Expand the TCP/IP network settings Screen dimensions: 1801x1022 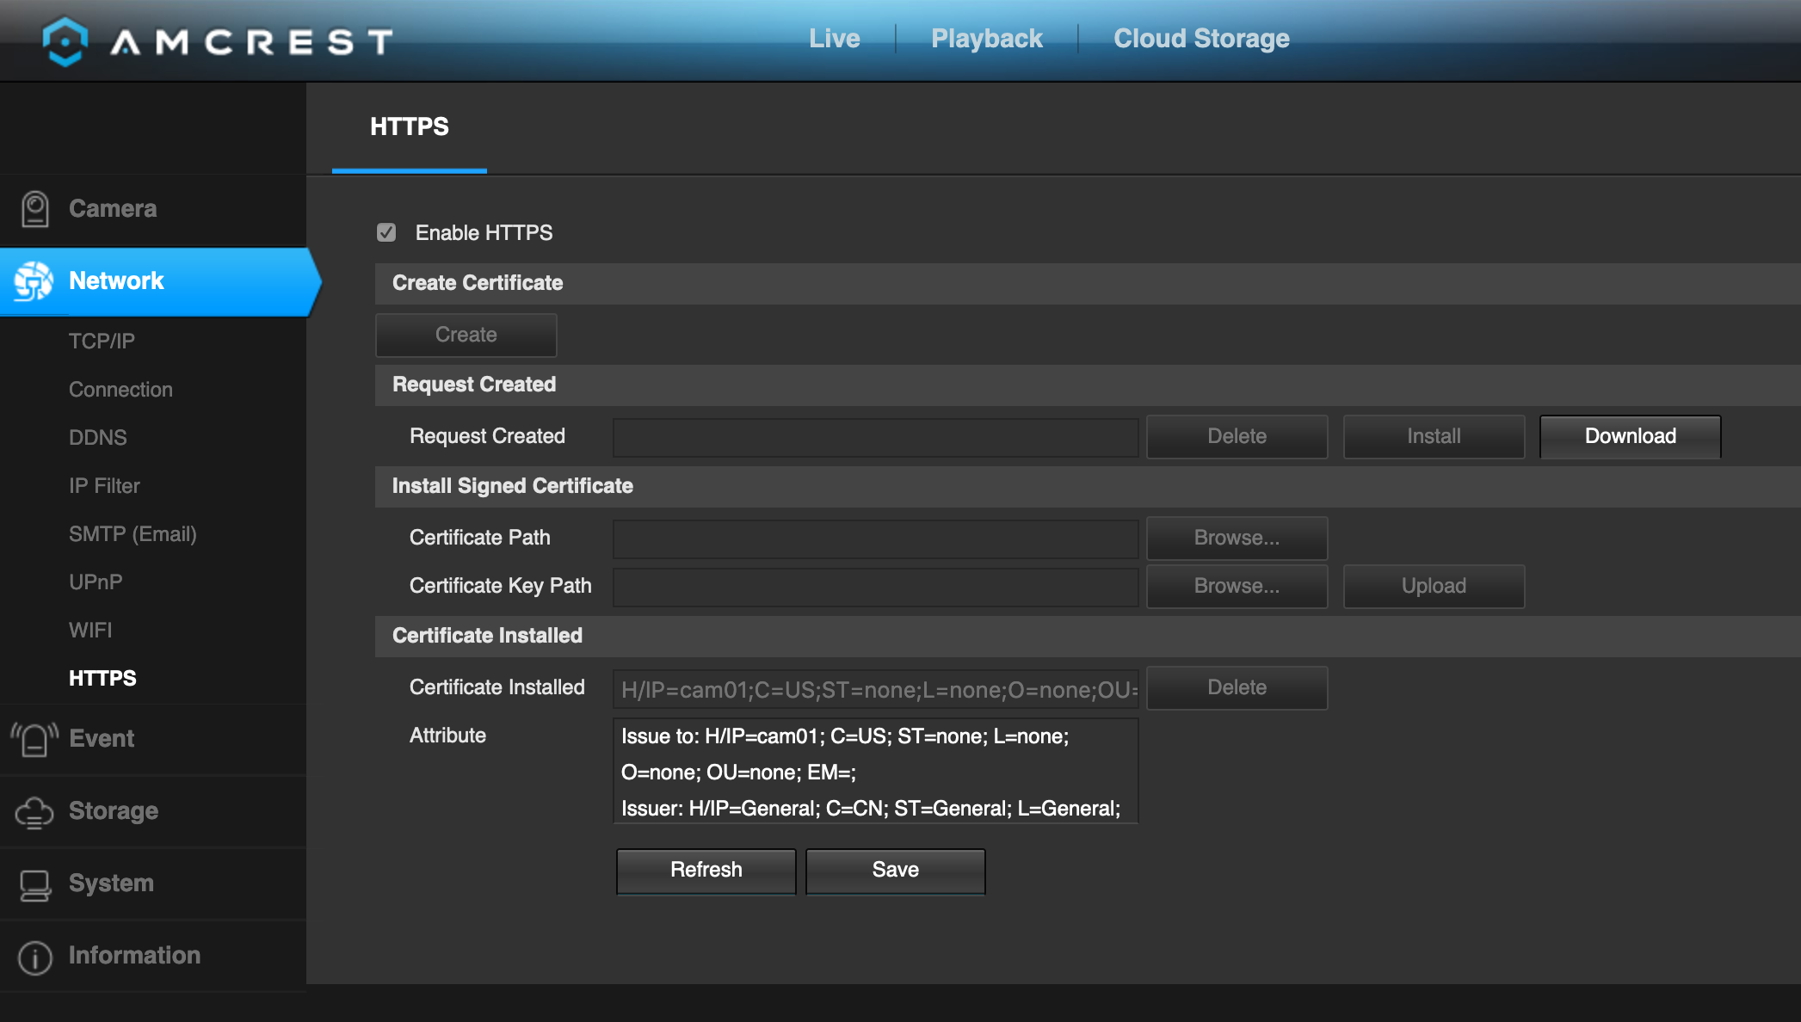pos(102,341)
